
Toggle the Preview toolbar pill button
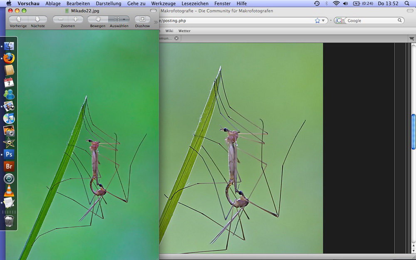tap(154, 11)
